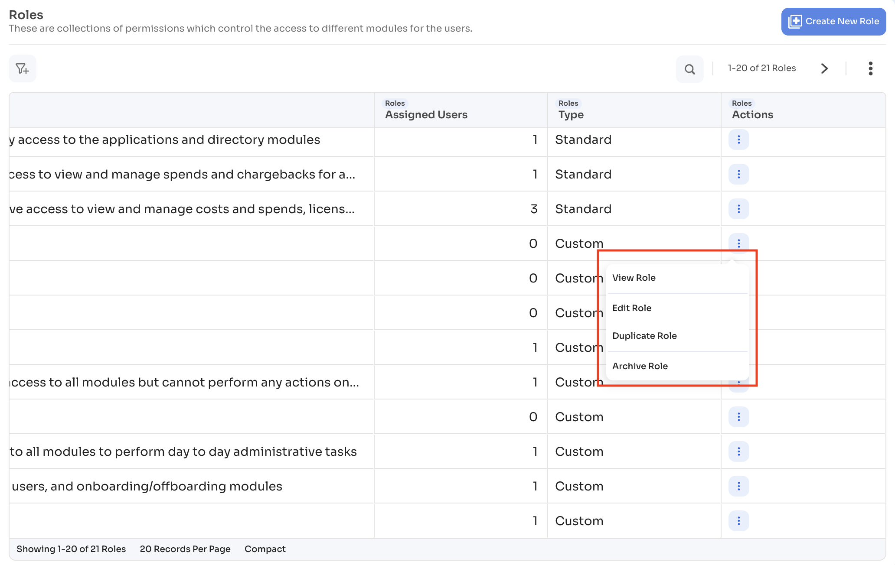895x565 pixels.
Task: Open the search roles magnifier
Action: tap(689, 69)
